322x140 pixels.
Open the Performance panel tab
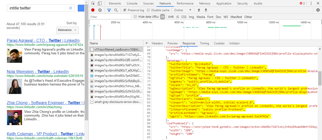pos(185,3)
